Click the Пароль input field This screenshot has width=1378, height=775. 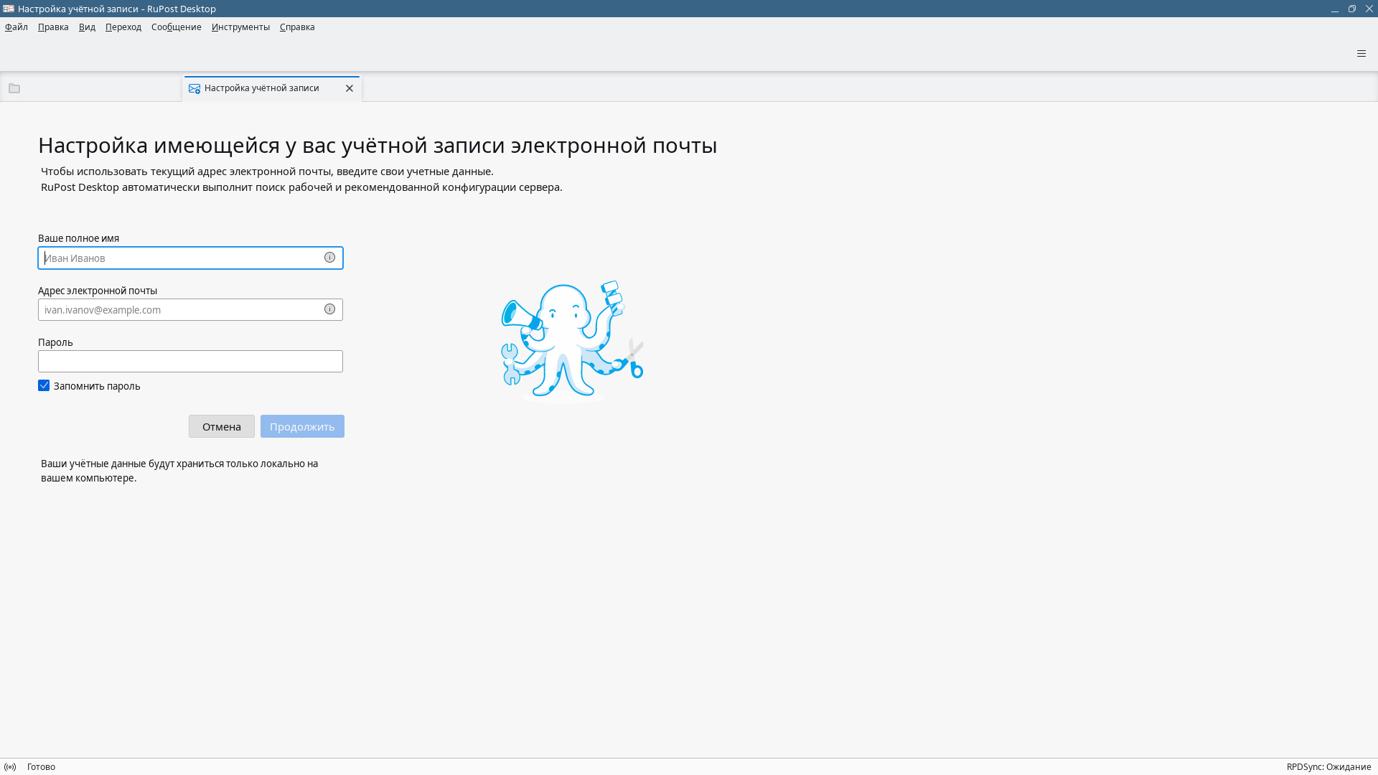click(x=190, y=362)
